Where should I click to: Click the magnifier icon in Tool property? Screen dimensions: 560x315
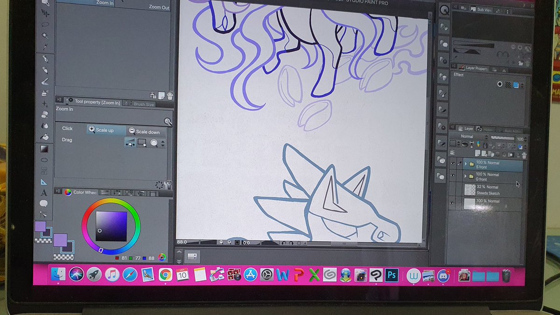click(168, 122)
